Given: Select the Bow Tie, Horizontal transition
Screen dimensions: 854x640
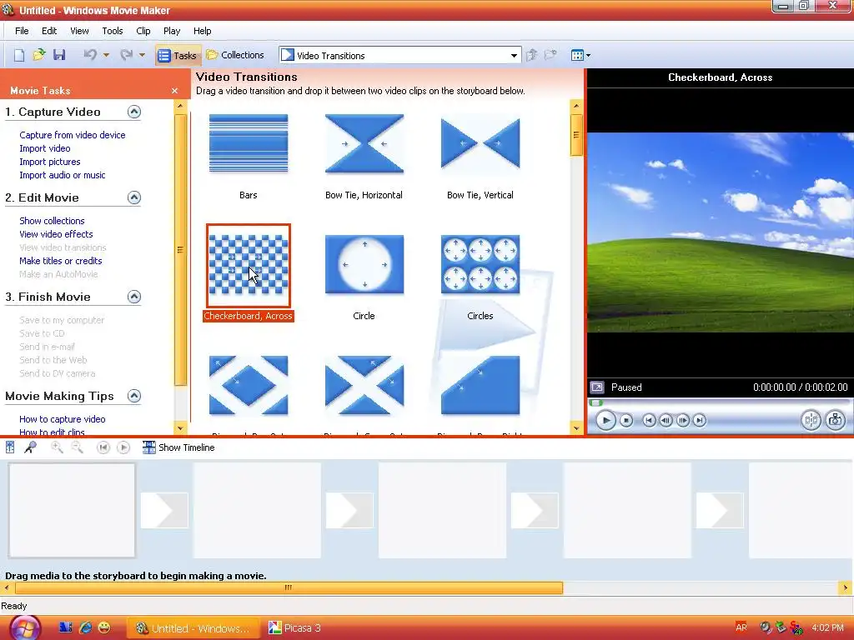Looking at the screenshot, I should coord(364,143).
